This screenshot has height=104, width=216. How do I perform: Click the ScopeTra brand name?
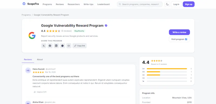click(33, 4)
